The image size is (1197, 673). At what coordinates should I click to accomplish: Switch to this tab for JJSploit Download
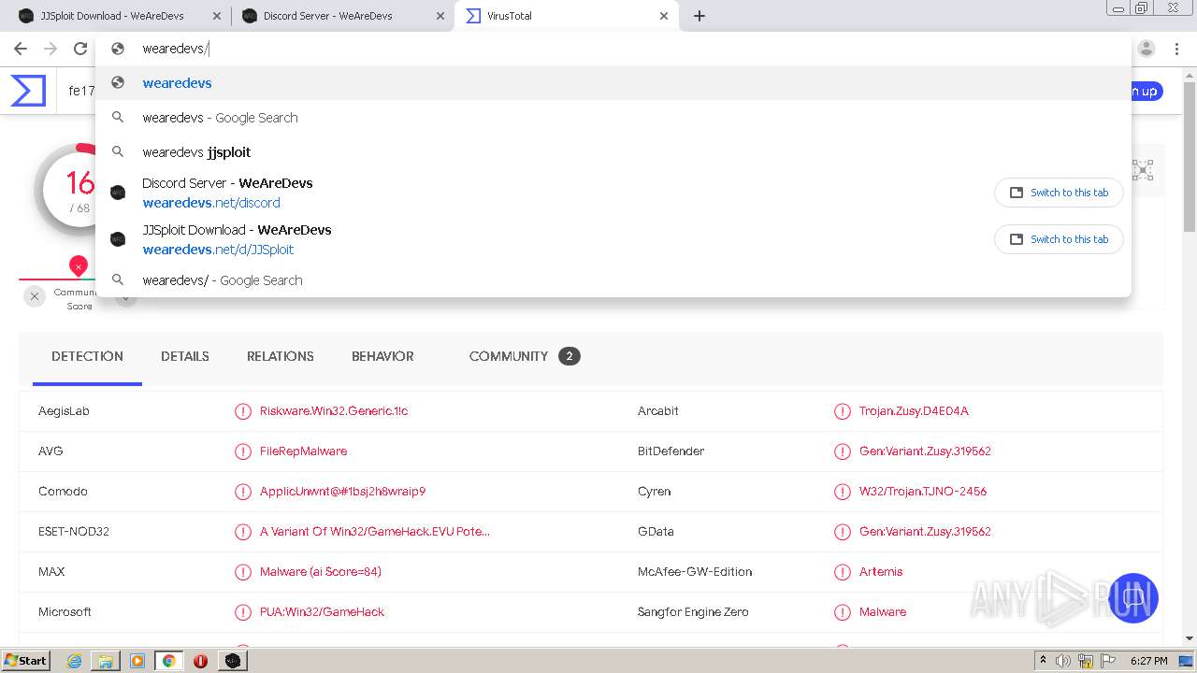1059,239
